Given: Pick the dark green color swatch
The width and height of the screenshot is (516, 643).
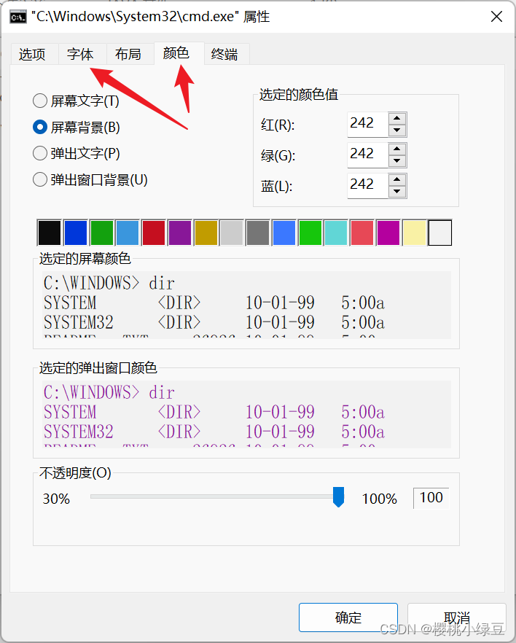Looking at the screenshot, I should (101, 233).
